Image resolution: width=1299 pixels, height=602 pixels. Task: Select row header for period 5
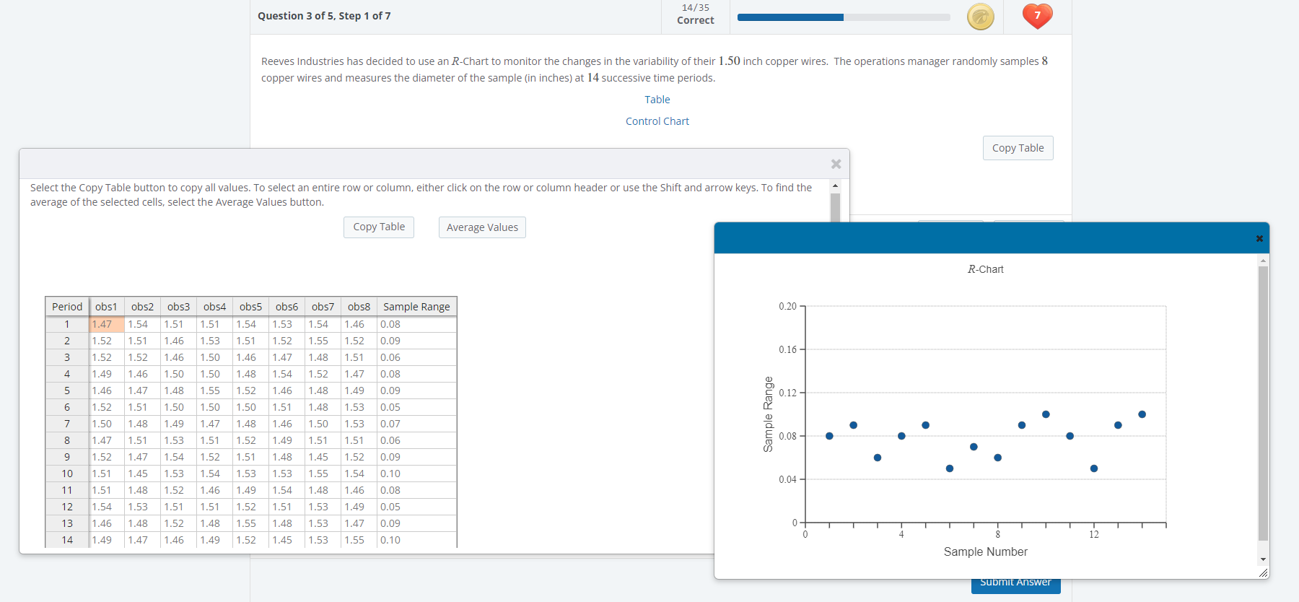click(x=67, y=391)
